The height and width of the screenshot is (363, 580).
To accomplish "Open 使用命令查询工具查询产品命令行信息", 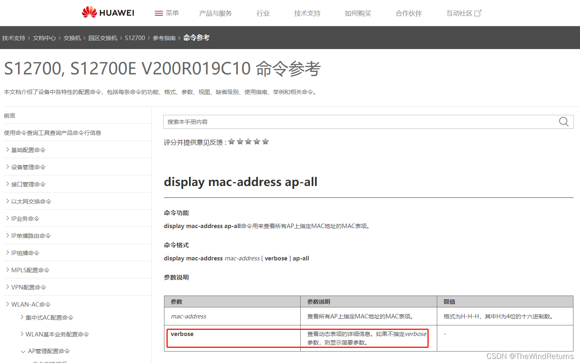I will [x=53, y=132].
